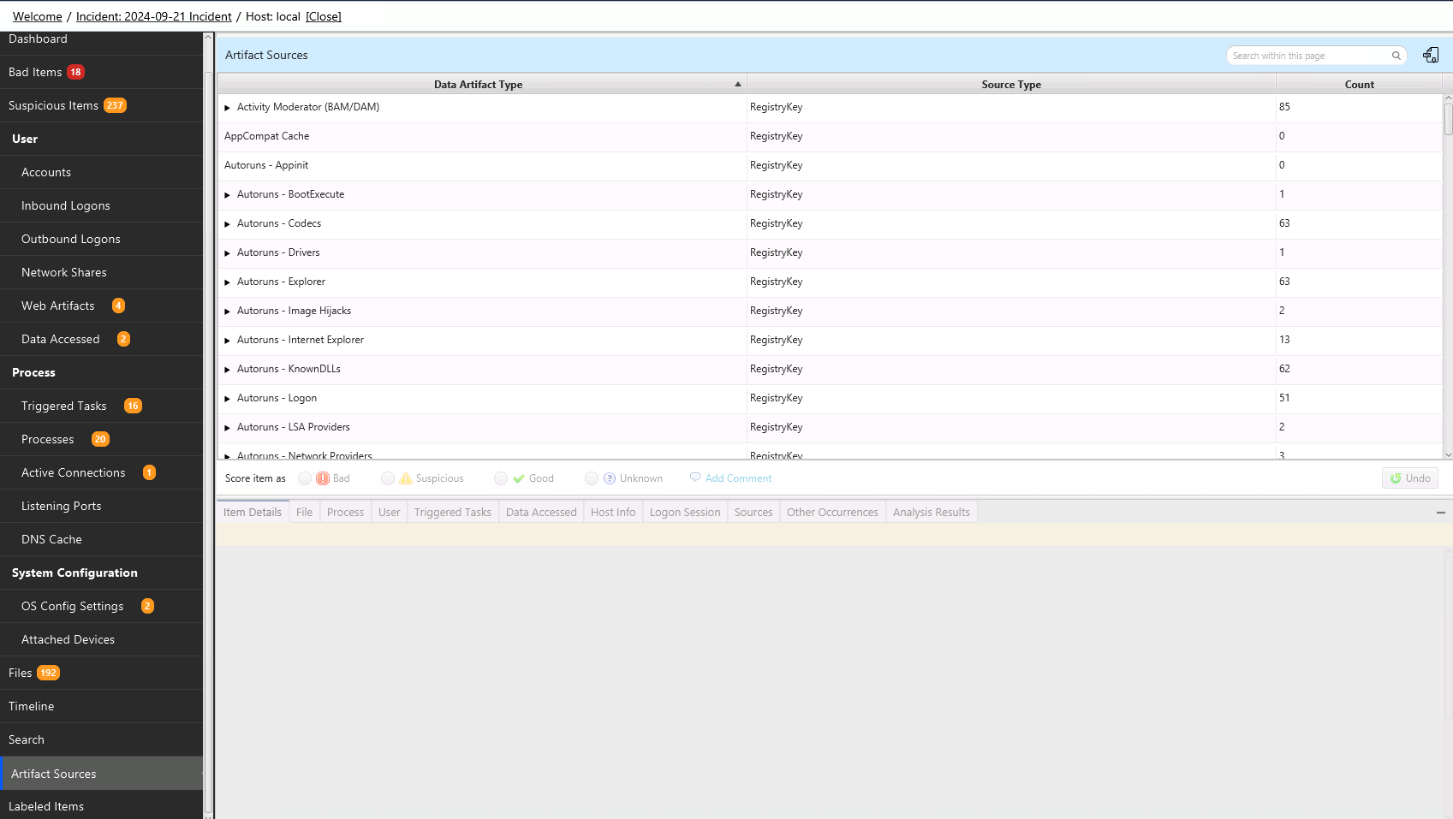This screenshot has width=1453, height=819.
Task: Click the Suspicious Items count badge
Action: [x=115, y=105]
